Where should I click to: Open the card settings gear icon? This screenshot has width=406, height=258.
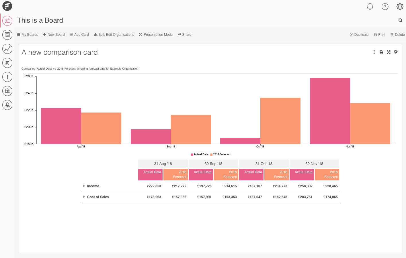(396, 52)
